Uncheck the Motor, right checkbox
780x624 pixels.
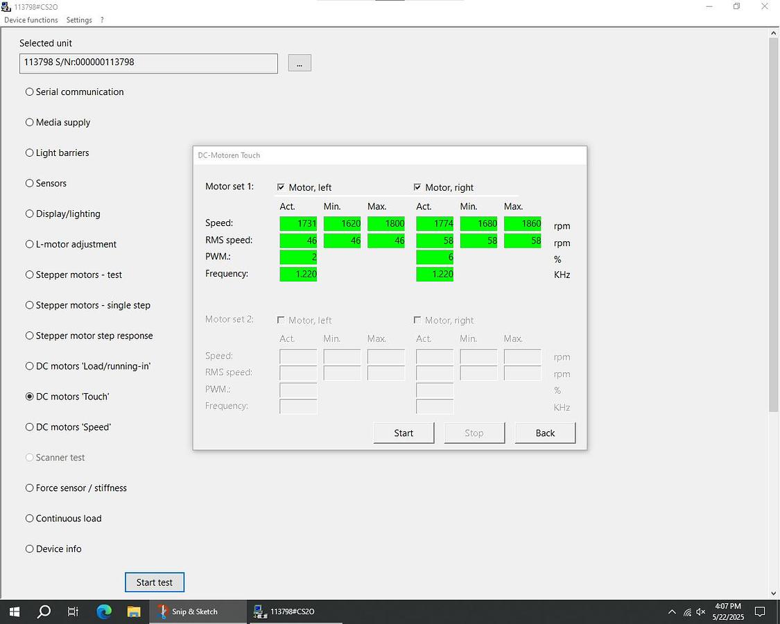point(417,187)
